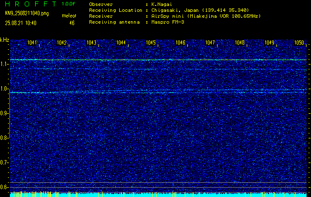This screenshot has width=311, height=197.
Task: Select the AirSpy mini receiver description
Action: point(206,16)
